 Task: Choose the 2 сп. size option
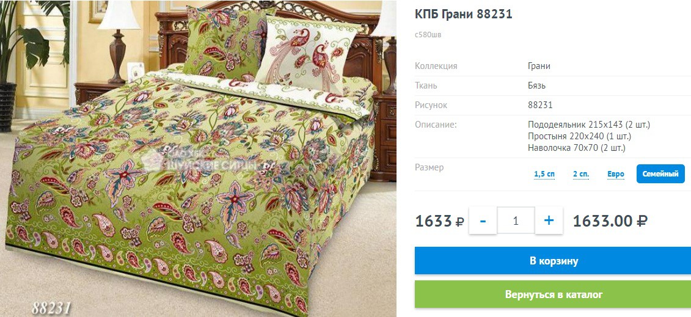(x=581, y=174)
